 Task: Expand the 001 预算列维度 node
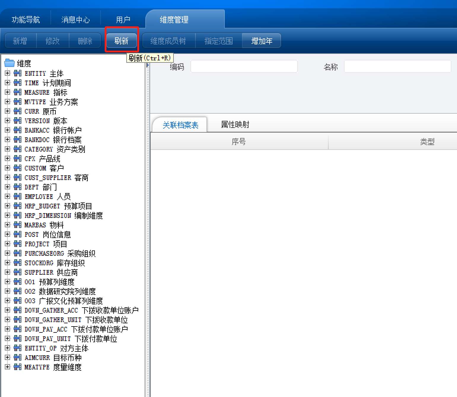[x=7, y=282]
